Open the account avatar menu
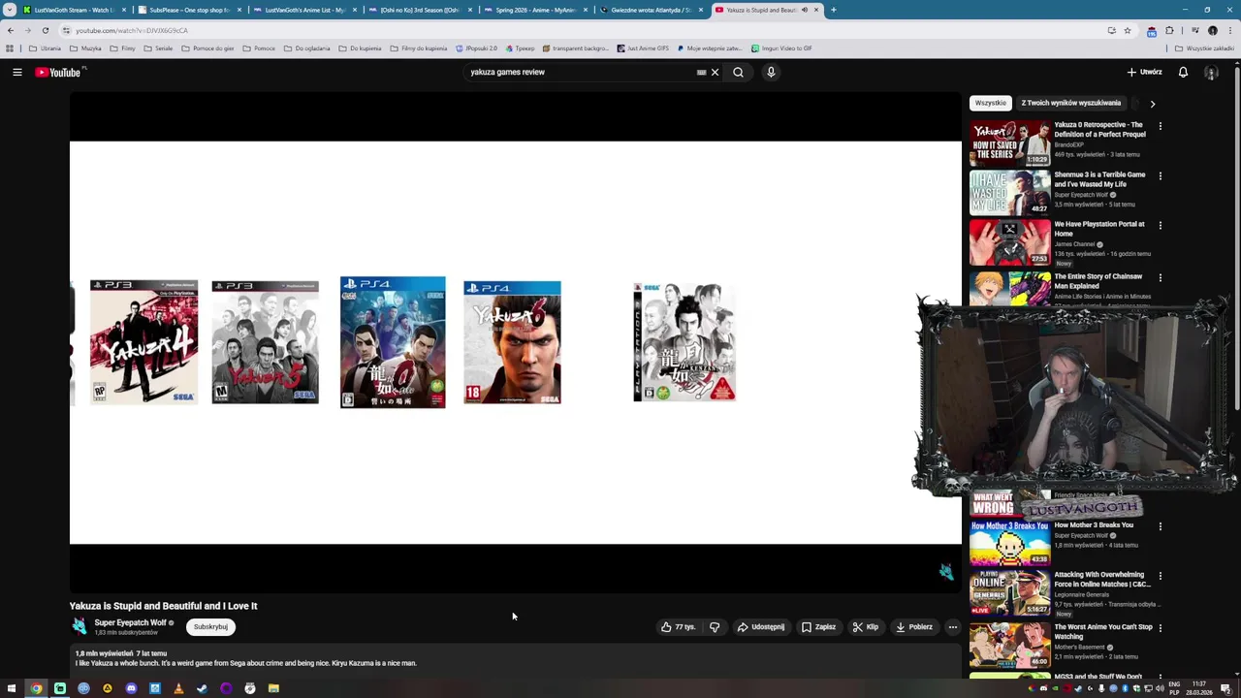Viewport: 1241px width, 698px height. (x=1211, y=72)
